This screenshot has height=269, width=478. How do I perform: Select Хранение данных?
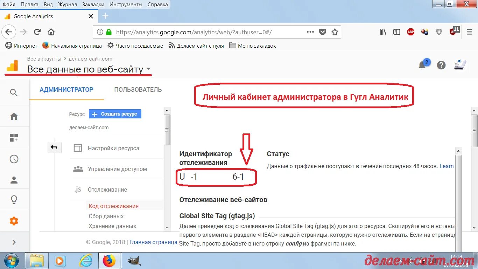coord(112,226)
